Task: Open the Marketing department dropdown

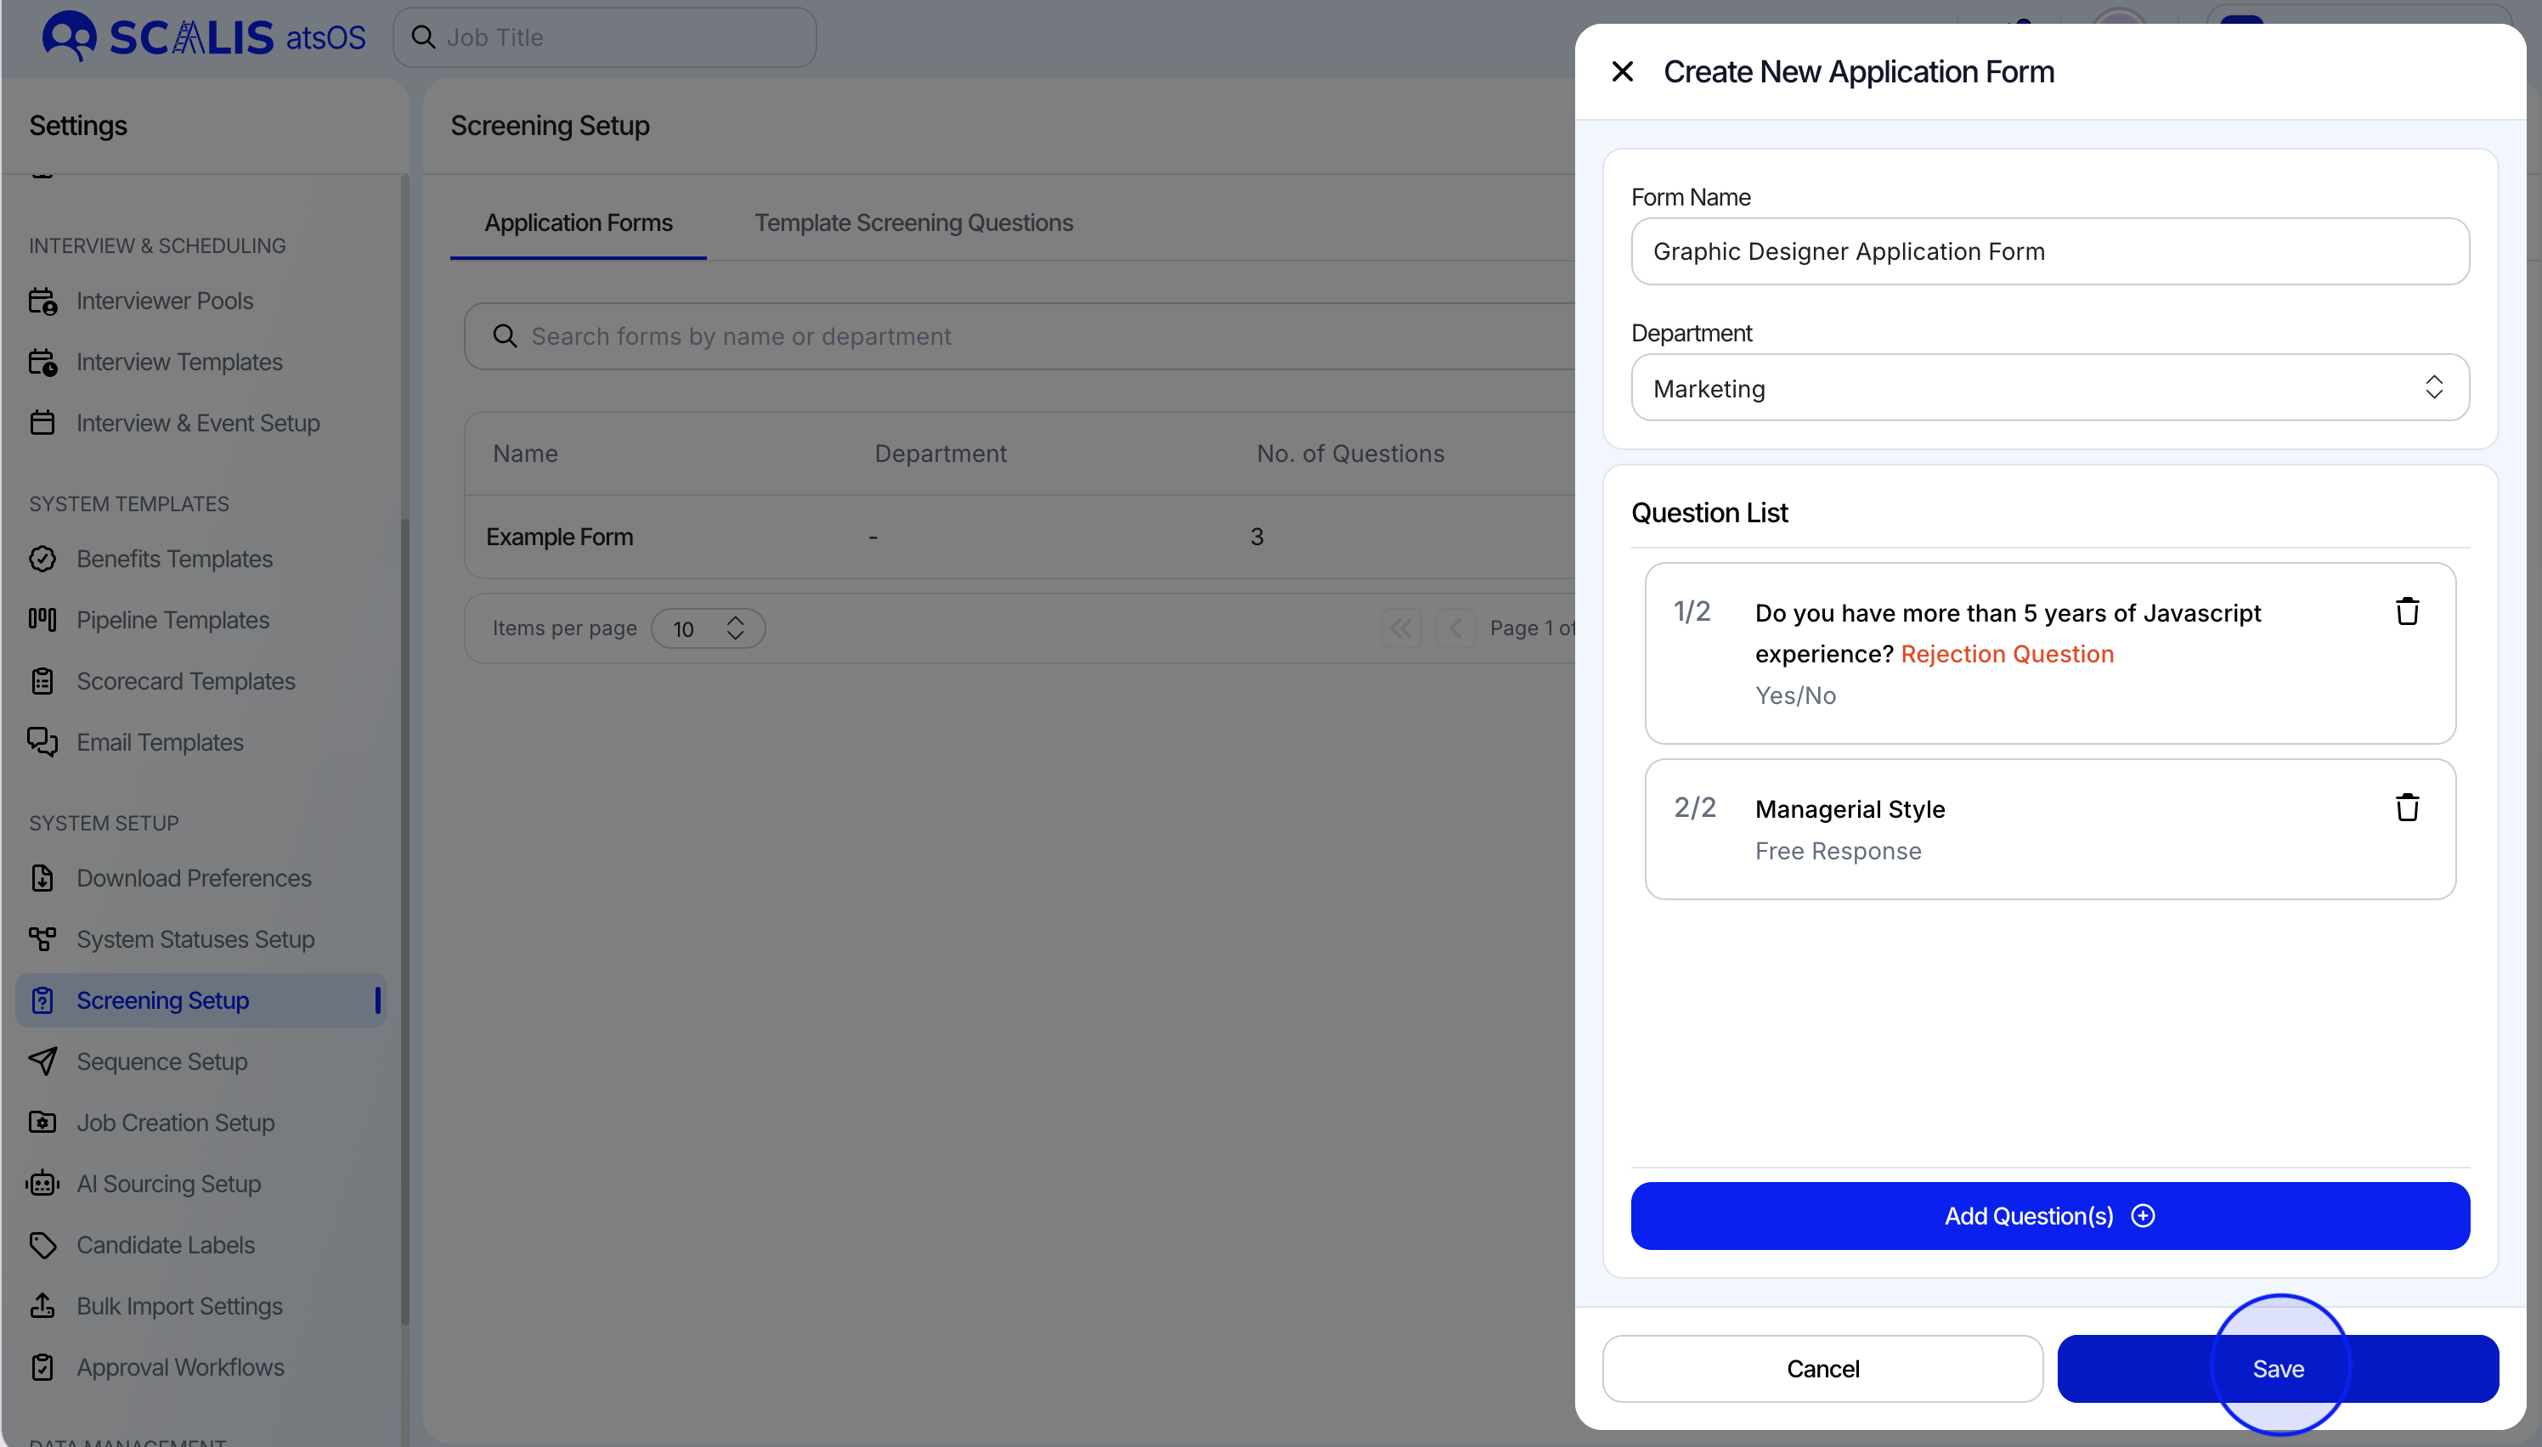Action: (x=2049, y=387)
